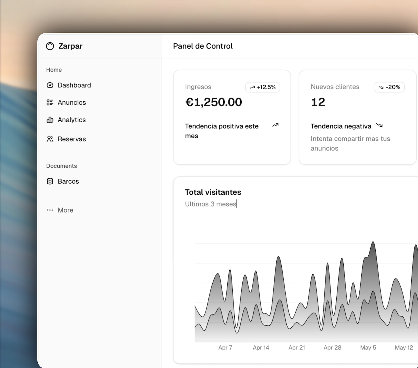Select Reservas in the sidebar
Viewport: 418px width, 368px height.
(x=72, y=139)
